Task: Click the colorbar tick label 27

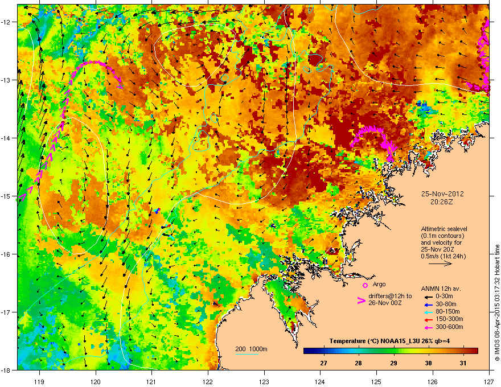Action: click(324, 363)
